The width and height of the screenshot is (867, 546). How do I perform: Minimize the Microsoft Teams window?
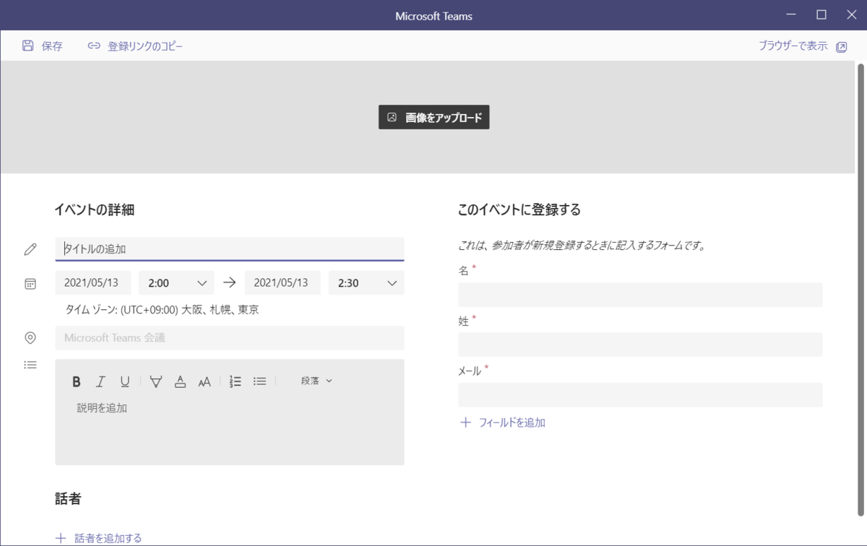(791, 15)
